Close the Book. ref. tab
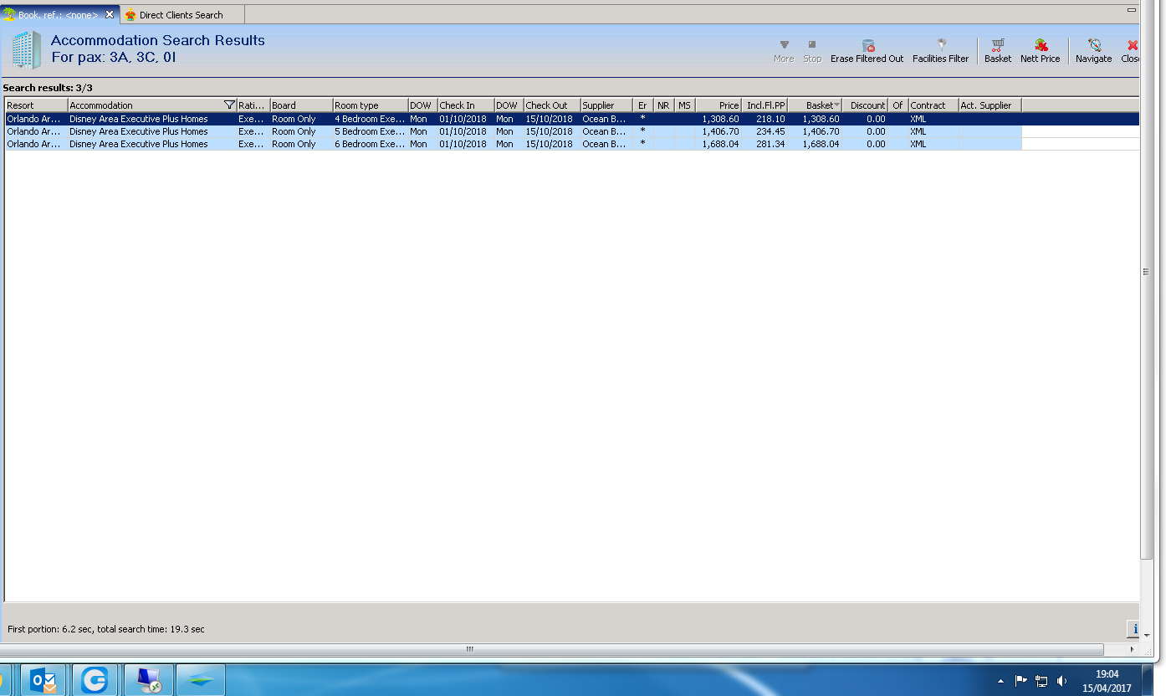 click(110, 14)
